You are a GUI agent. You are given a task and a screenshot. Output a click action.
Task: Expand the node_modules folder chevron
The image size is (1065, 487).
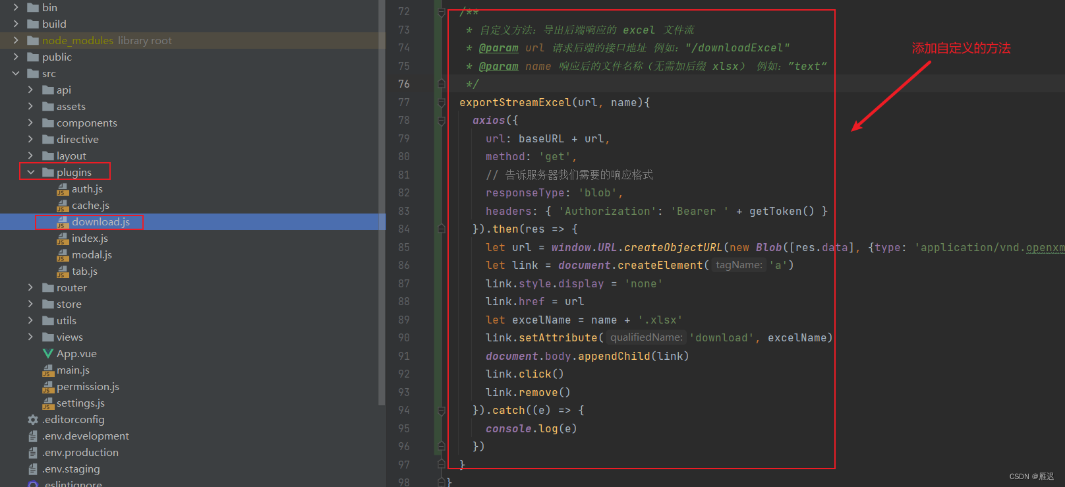point(16,40)
